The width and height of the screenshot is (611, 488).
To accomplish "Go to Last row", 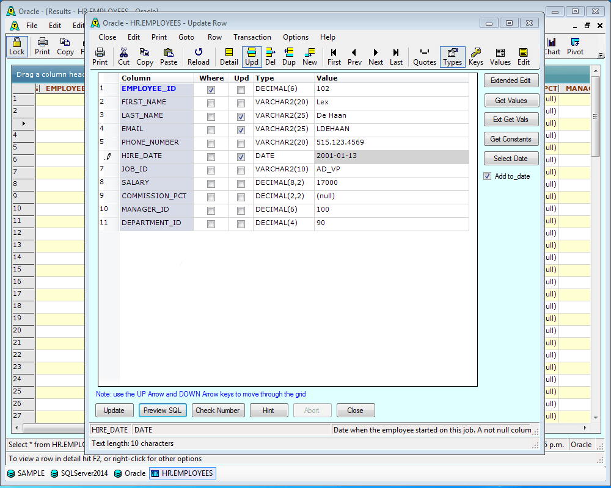I will pyautogui.click(x=396, y=57).
